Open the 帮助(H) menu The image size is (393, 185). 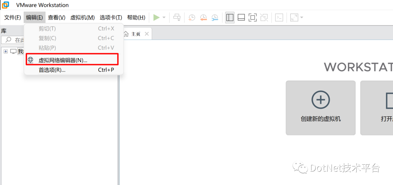(136, 17)
